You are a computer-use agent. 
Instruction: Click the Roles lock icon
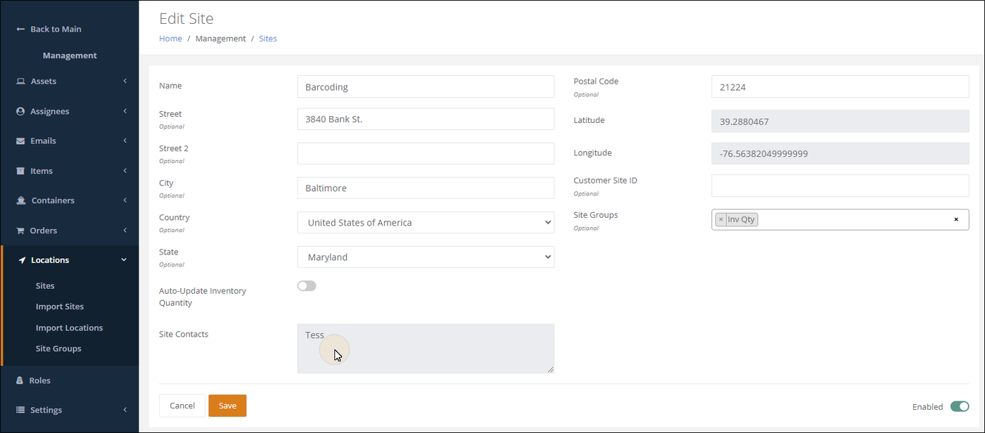pyautogui.click(x=20, y=380)
